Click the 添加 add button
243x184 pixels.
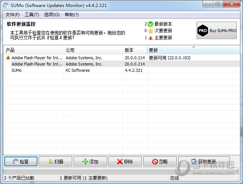(x=90, y=162)
